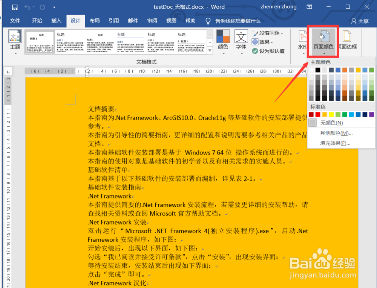
Task: Open the 段落间距 paragraph spacing dropdown
Action: pyautogui.click(x=268, y=33)
